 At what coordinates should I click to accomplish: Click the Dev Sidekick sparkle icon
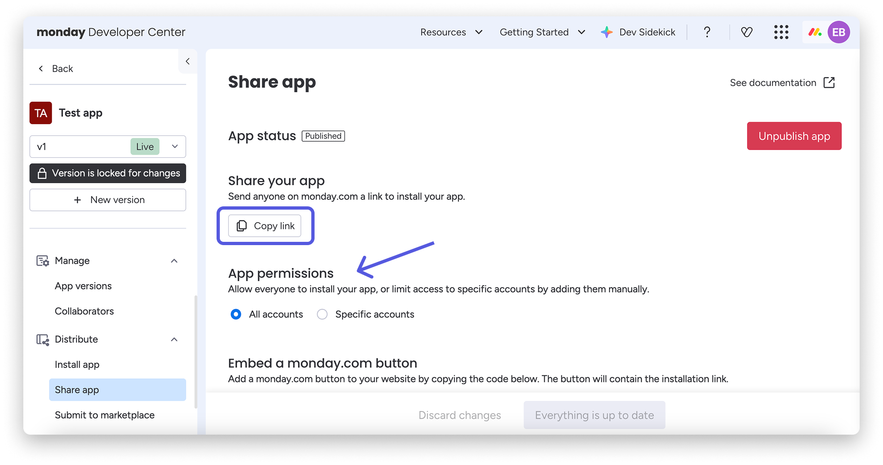[x=607, y=32]
